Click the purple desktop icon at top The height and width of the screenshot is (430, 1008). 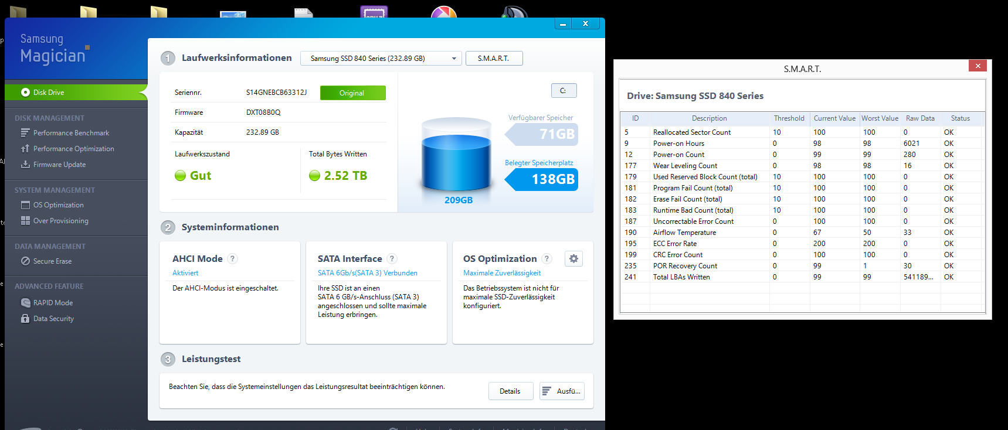pyautogui.click(x=374, y=11)
